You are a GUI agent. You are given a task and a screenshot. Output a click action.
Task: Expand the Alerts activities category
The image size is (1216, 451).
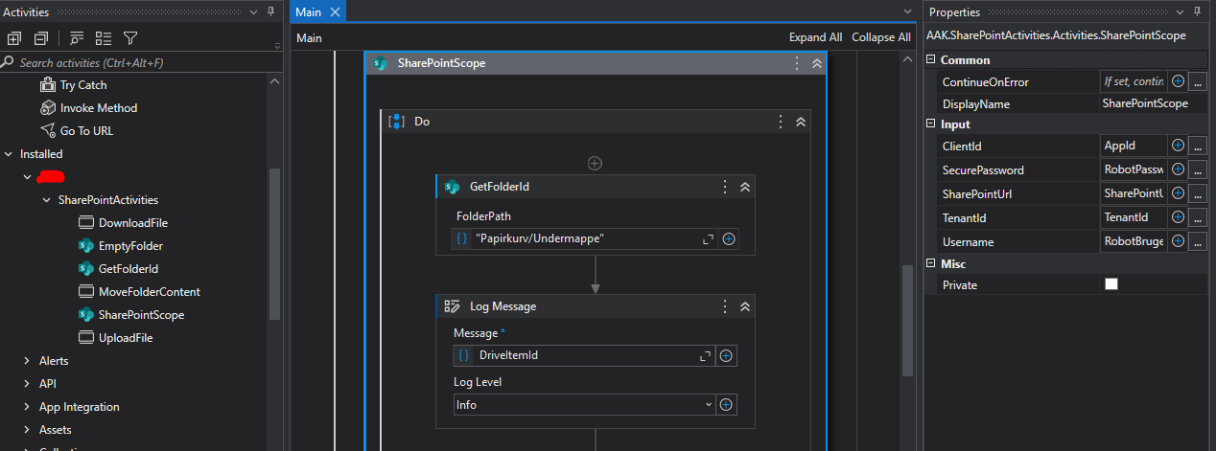[27, 361]
